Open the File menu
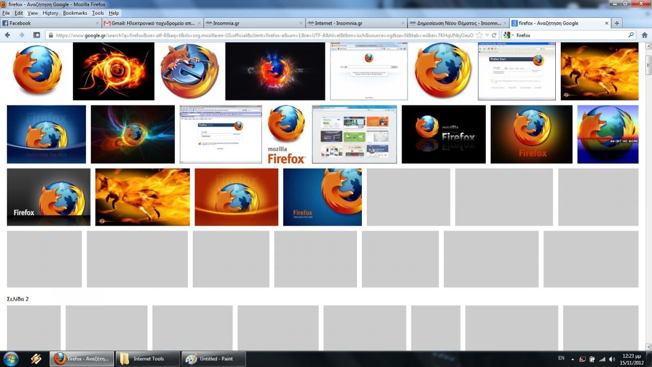 tap(6, 13)
